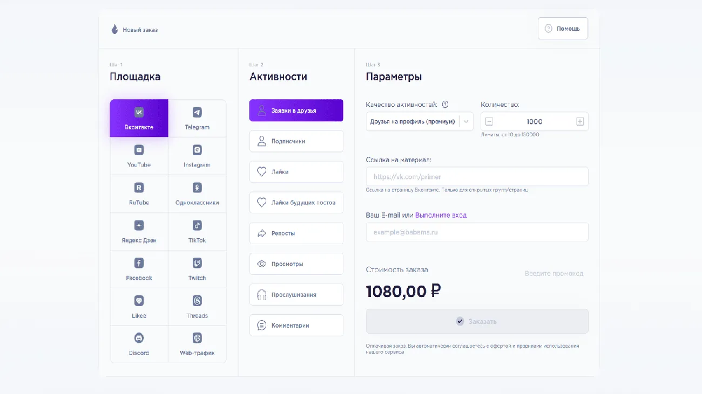
Task: Click the Помощь help button
Action: pyautogui.click(x=563, y=29)
